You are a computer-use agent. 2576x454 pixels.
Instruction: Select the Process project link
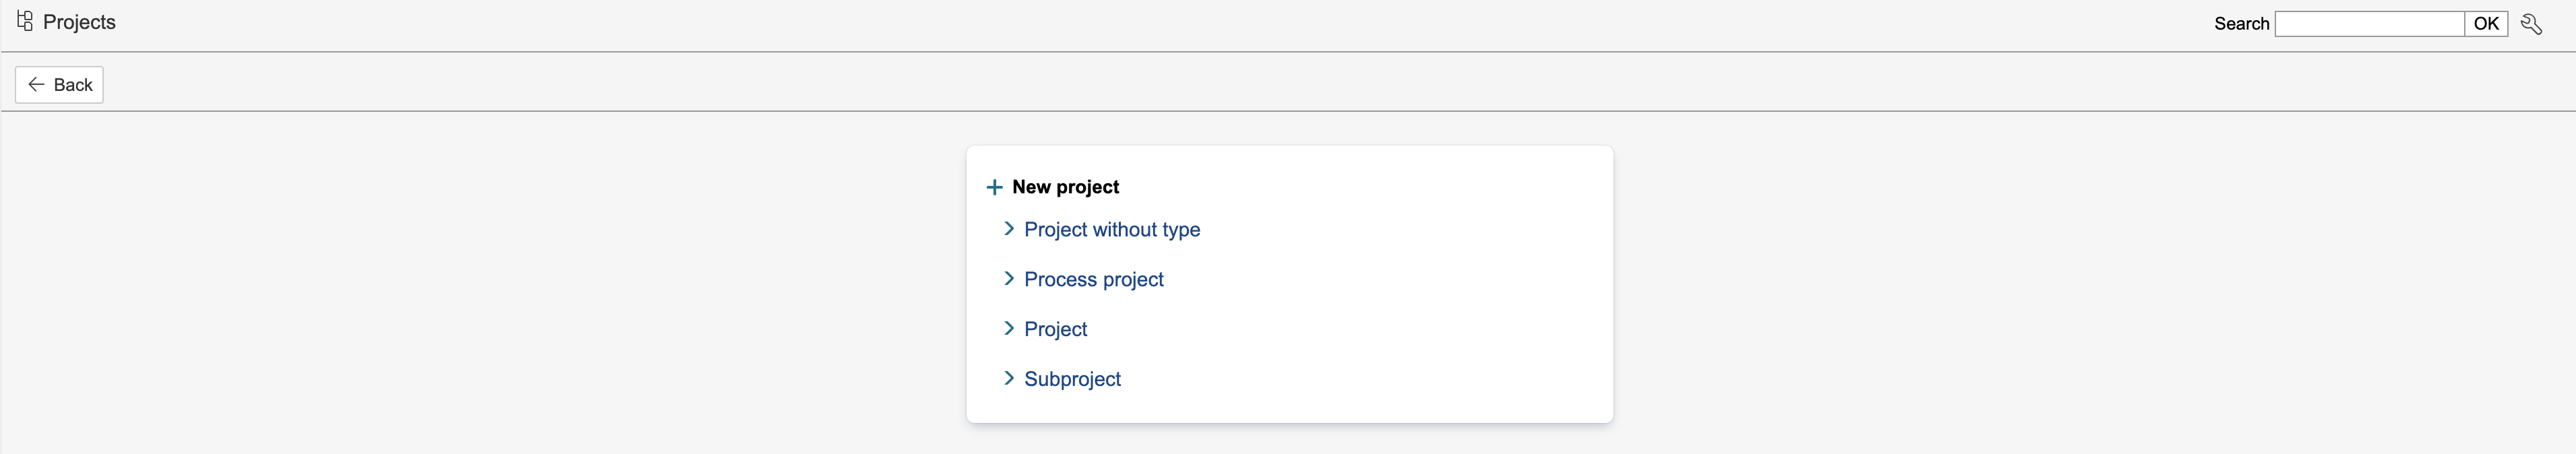point(1093,280)
